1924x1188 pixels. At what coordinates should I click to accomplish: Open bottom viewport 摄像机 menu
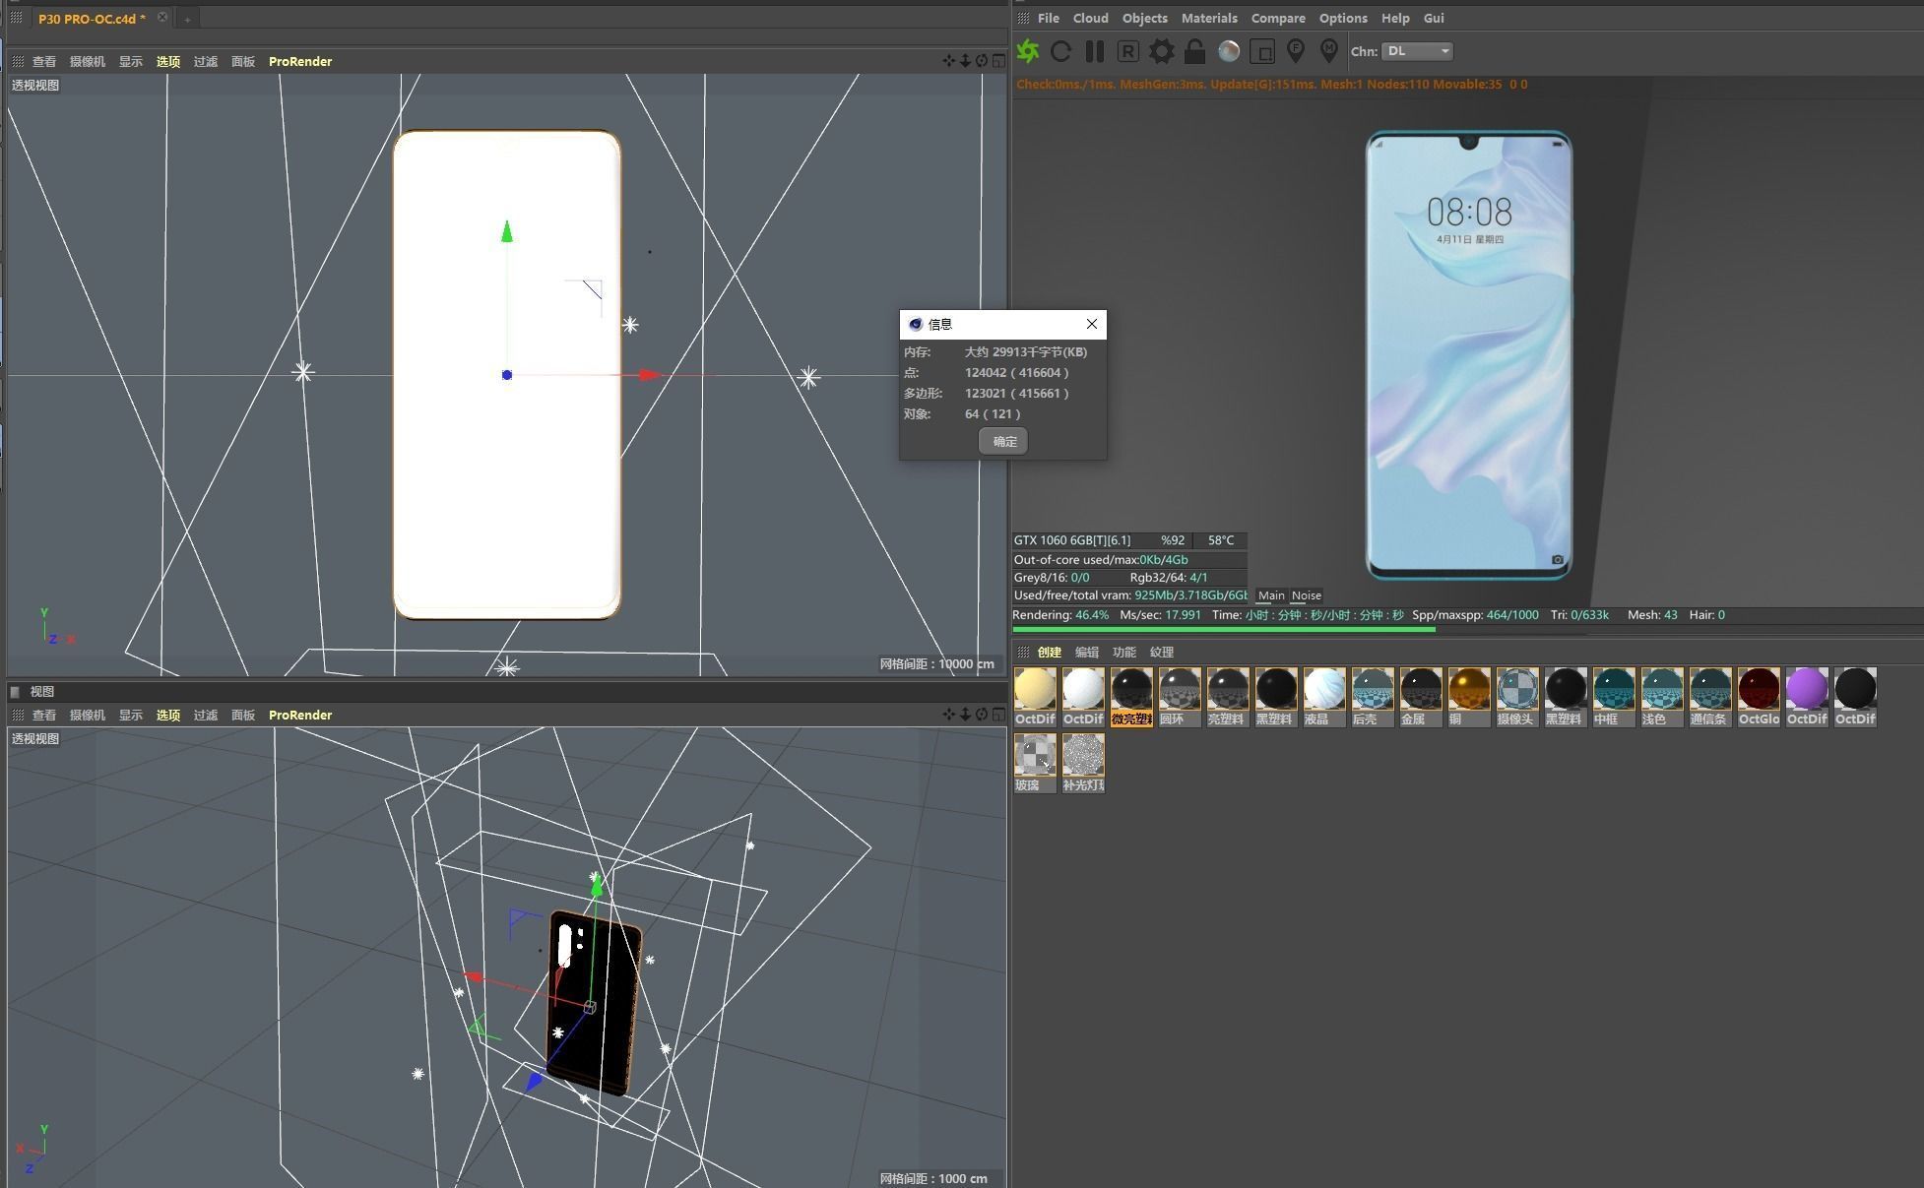(87, 715)
